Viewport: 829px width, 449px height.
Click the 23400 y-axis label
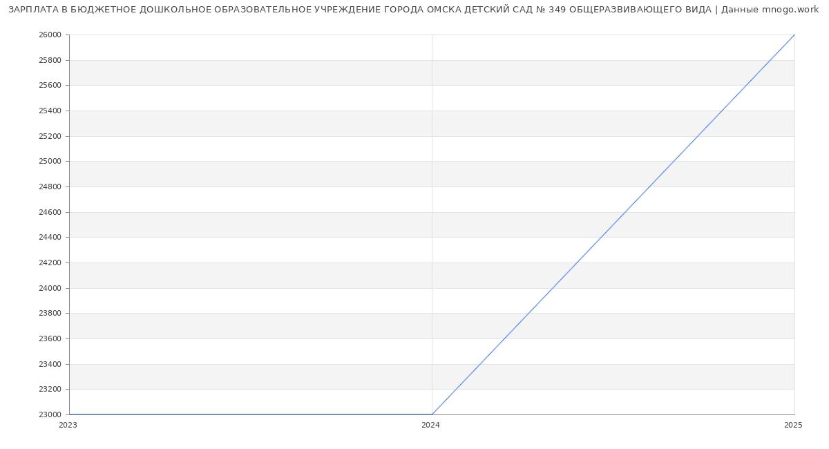pyautogui.click(x=50, y=364)
